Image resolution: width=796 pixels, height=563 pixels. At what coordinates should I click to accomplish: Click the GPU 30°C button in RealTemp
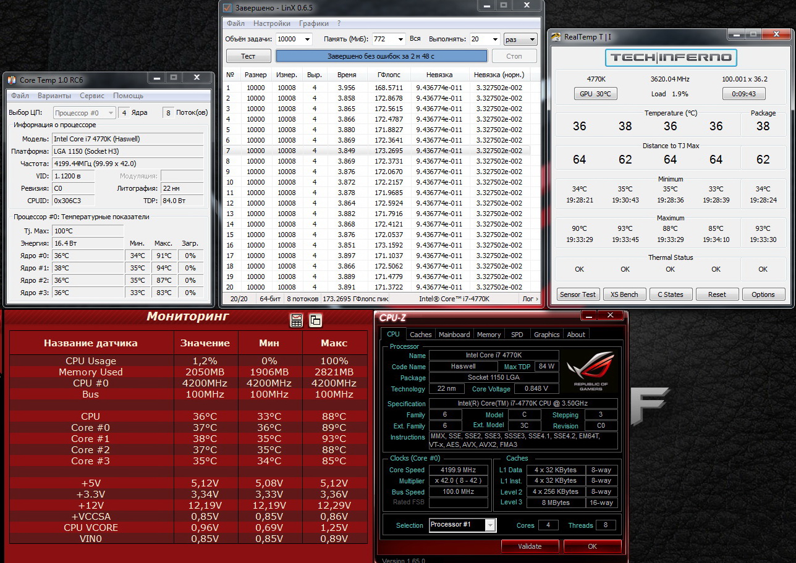tap(596, 94)
